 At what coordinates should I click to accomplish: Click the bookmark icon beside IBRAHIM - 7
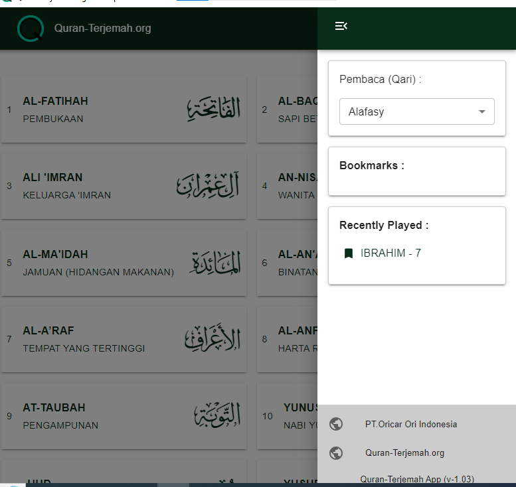pos(349,253)
